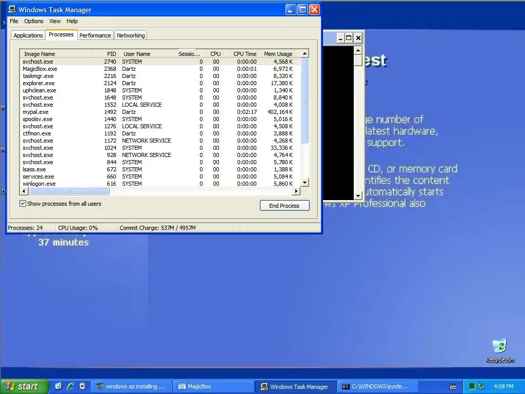Launch Windows Media Player quick launch icon
The height and width of the screenshot is (394, 525).
83,386
